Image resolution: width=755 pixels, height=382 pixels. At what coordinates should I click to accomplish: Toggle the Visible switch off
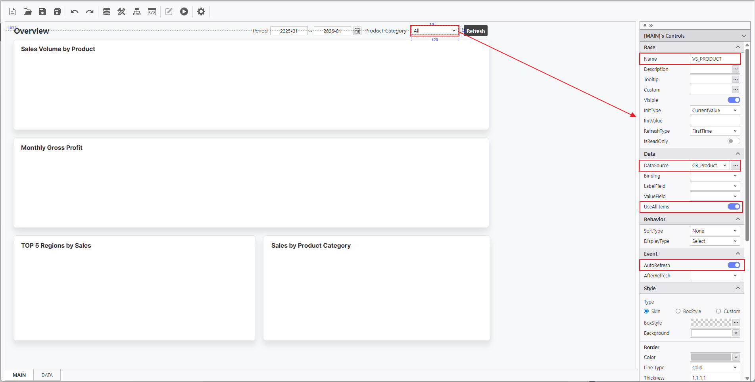[x=734, y=100]
